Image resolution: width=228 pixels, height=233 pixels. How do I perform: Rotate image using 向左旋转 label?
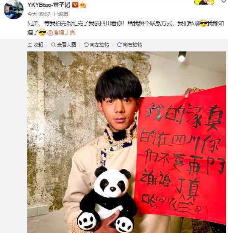click(x=100, y=45)
